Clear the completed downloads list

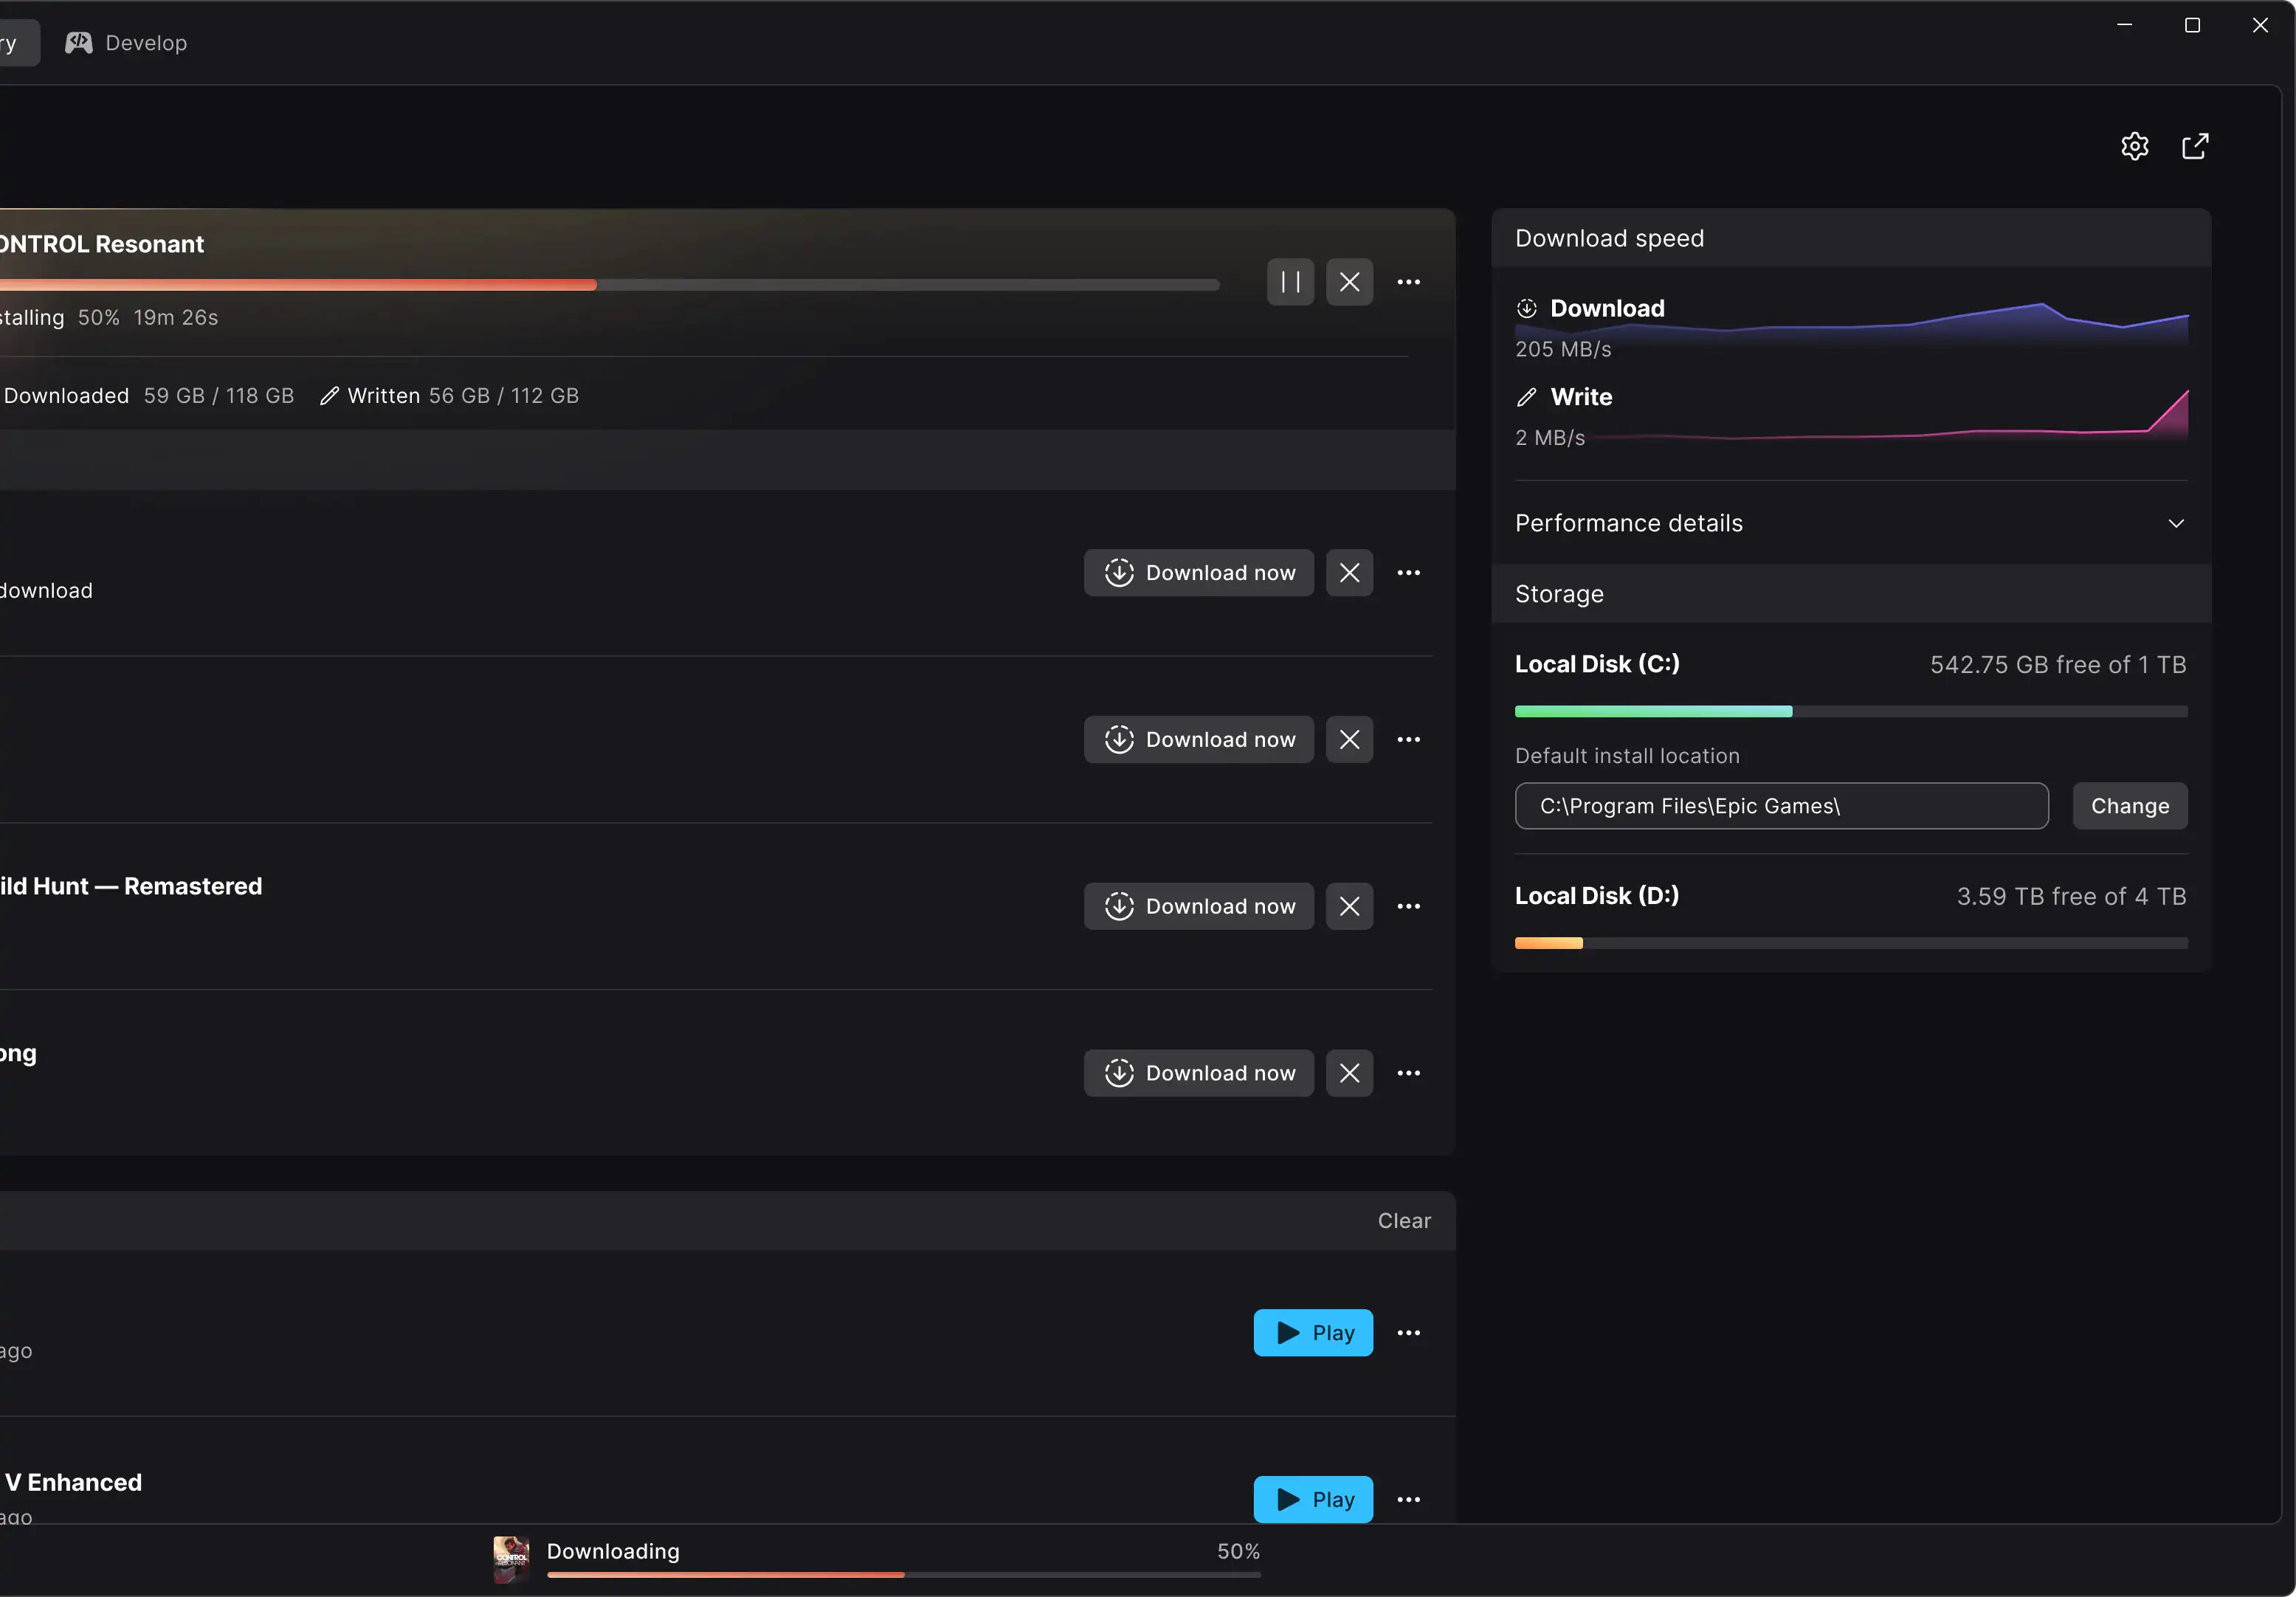[x=1404, y=1220]
